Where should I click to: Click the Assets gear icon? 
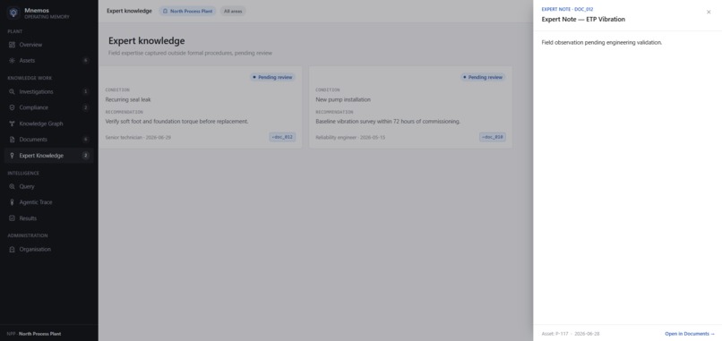[x=12, y=60]
